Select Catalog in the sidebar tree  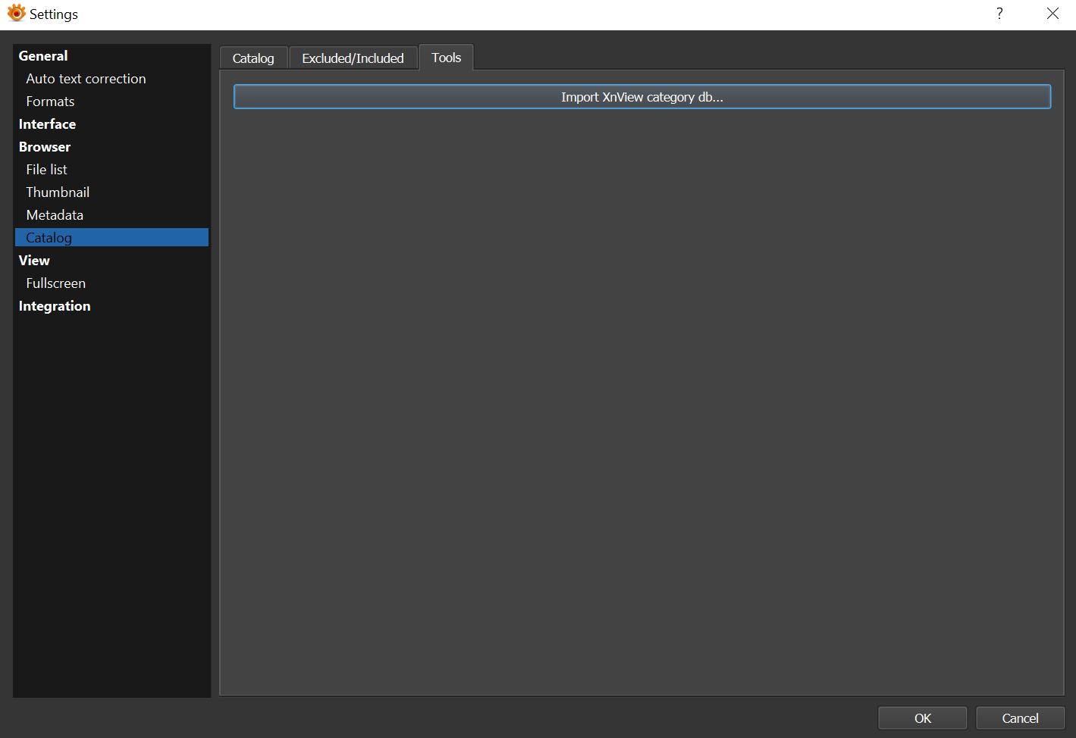click(111, 237)
